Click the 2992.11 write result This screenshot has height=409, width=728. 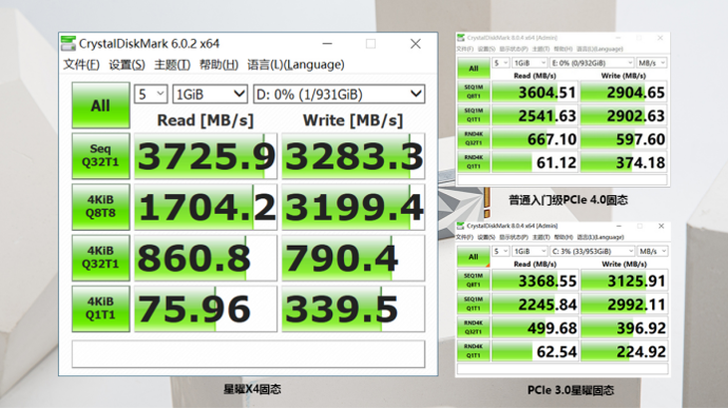coord(624,304)
